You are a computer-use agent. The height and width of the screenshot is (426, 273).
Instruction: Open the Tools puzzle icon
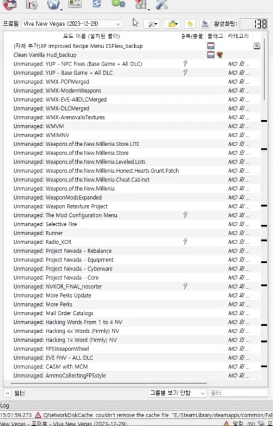coord(141,4)
